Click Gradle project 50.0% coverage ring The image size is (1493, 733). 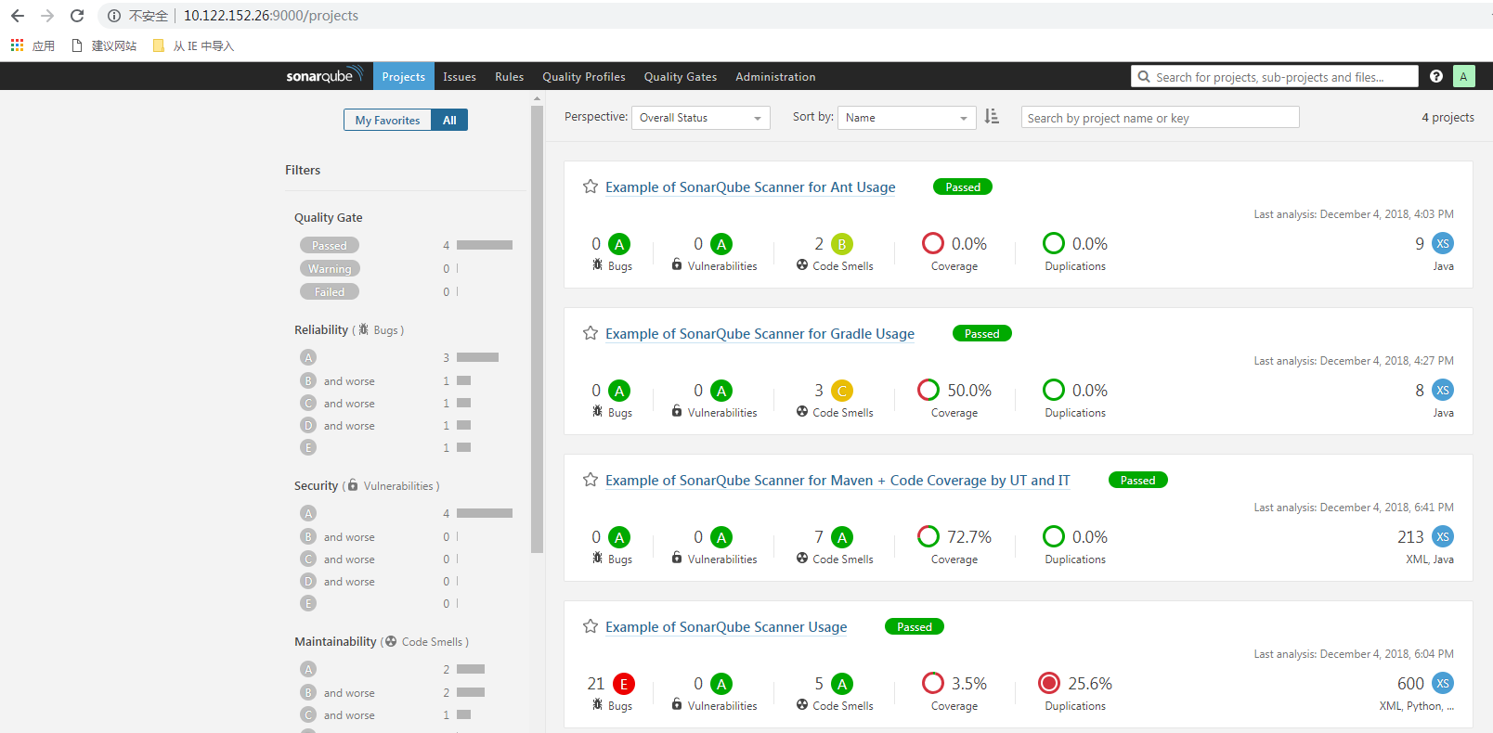[928, 390]
